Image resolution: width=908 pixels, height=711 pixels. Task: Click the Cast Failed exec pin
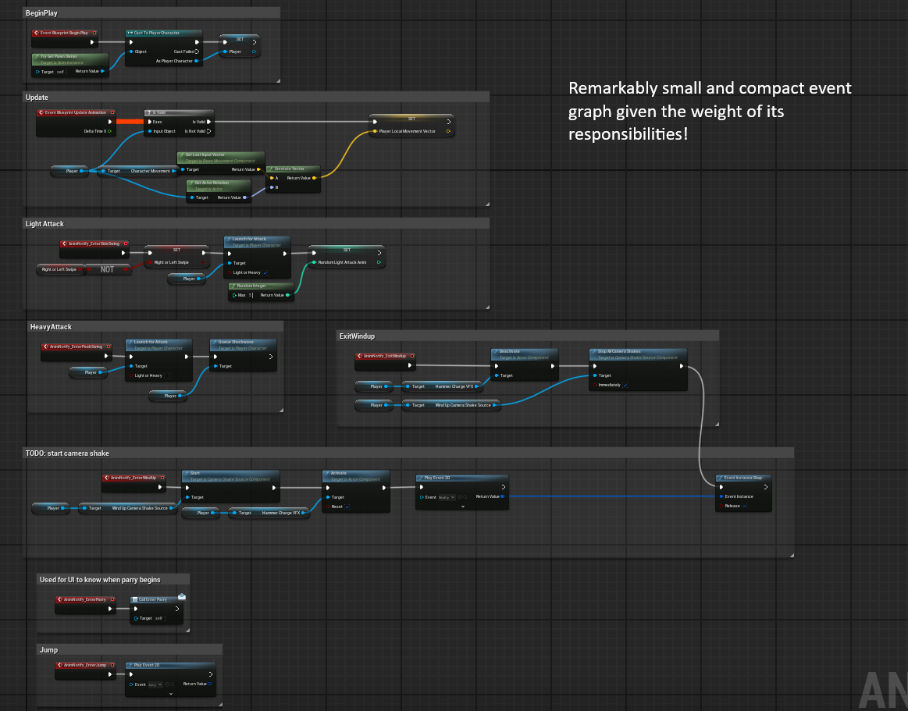tap(197, 52)
